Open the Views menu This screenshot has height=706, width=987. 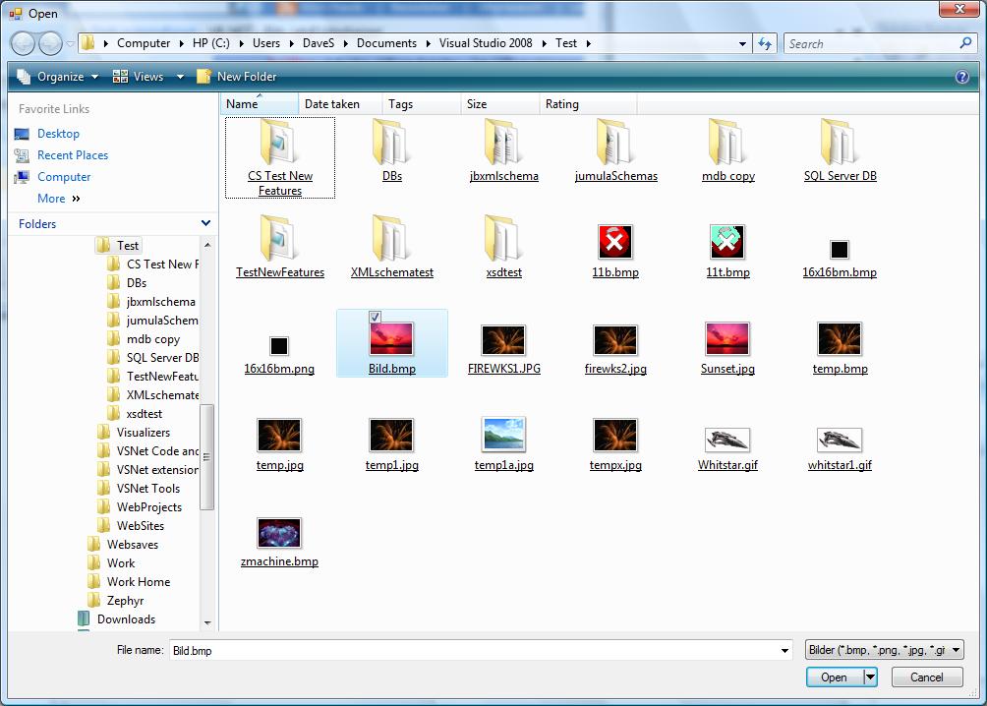[x=148, y=77]
